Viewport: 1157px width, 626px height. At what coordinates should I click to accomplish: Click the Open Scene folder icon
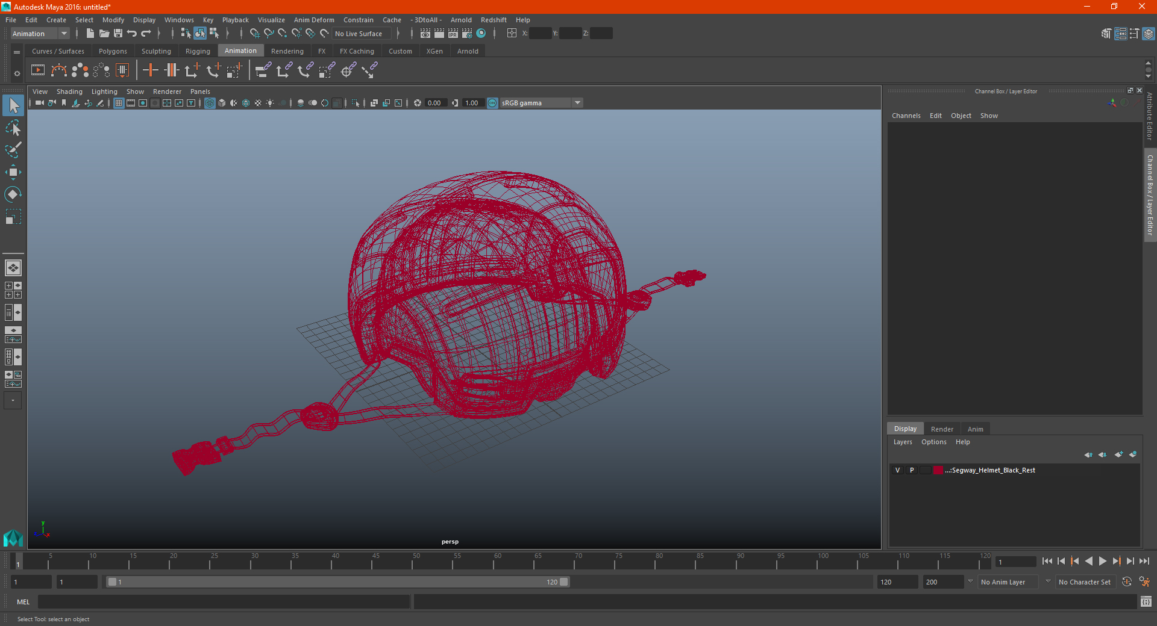tap(104, 34)
